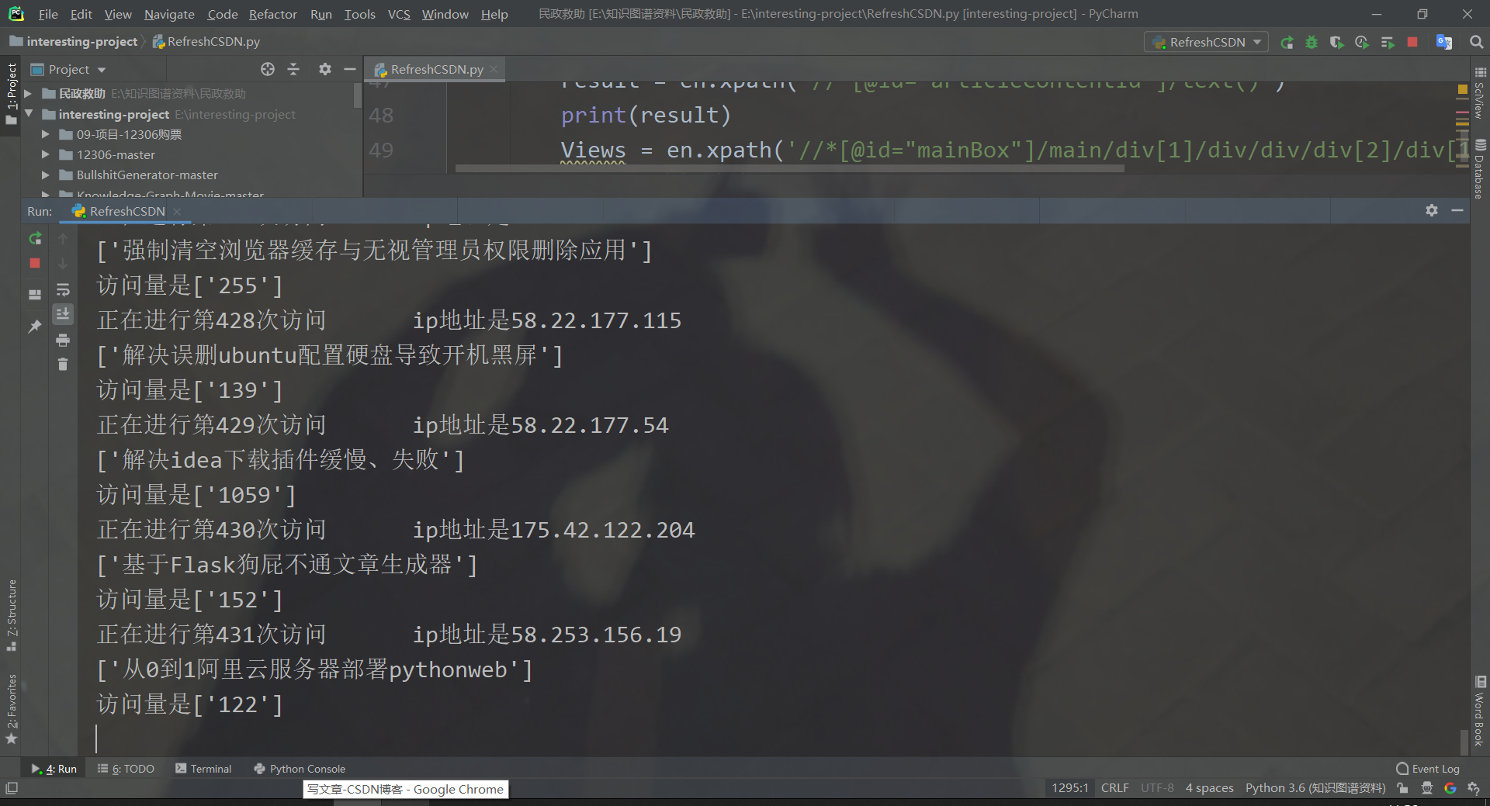Open the Project view selector dropdown
Screen dimensions: 1490x806
point(68,69)
